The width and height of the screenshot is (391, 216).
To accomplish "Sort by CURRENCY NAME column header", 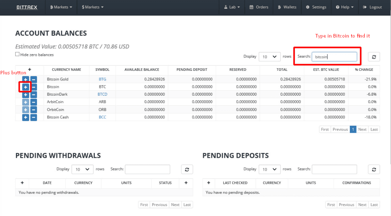I will click(66, 70).
